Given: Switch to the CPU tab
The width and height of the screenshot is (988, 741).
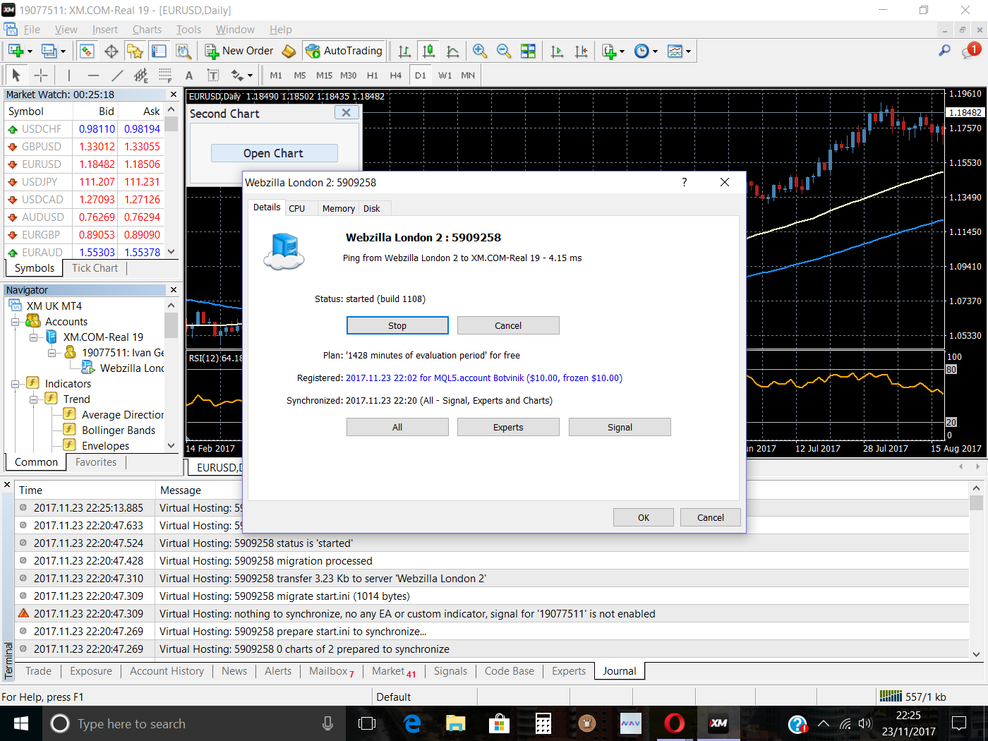Looking at the screenshot, I should click(x=297, y=208).
